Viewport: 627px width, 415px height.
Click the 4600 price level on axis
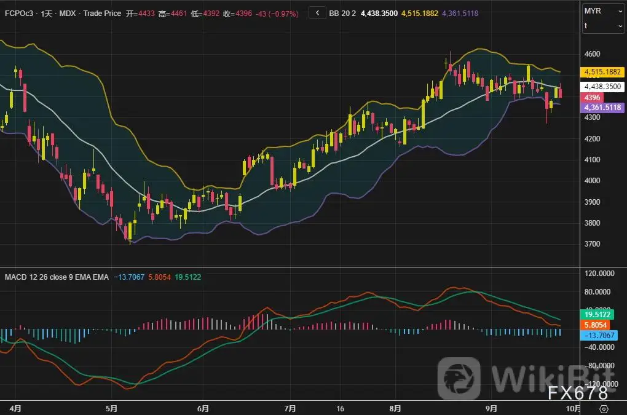click(592, 54)
